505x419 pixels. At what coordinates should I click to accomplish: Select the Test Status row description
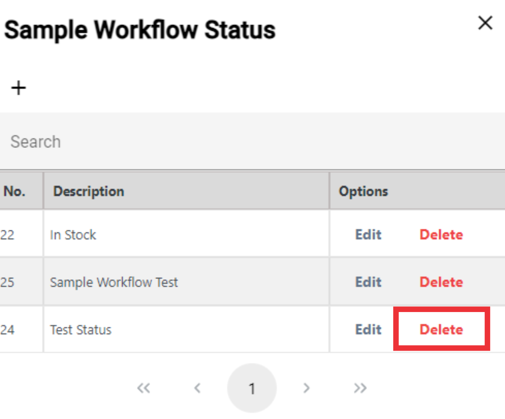coord(81,330)
